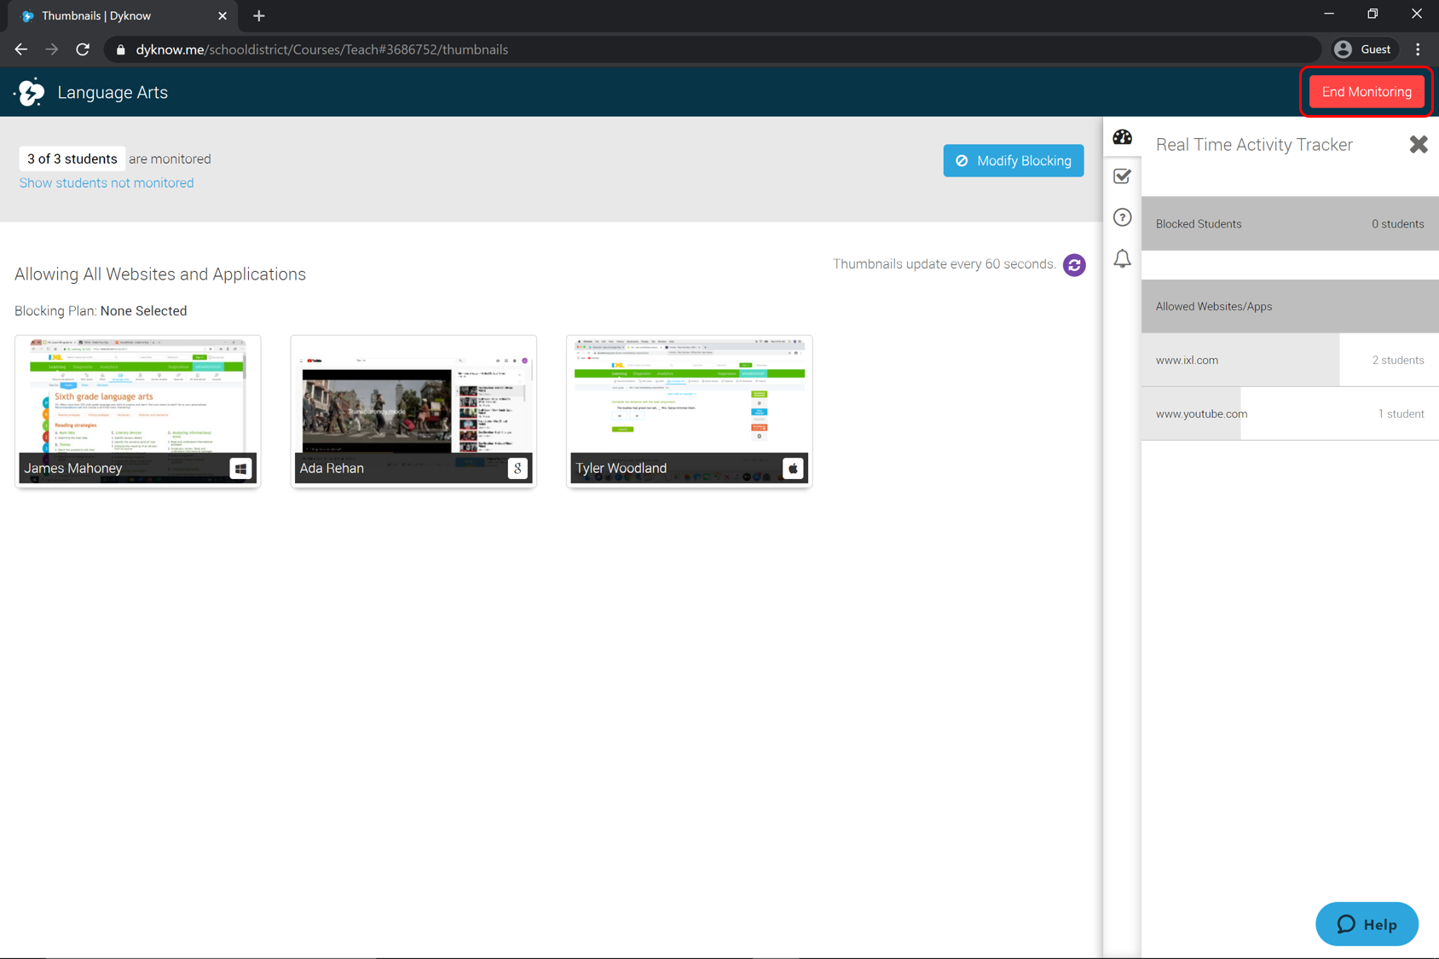
Task: Open the attendance checkmark sidebar icon
Action: 1122,176
